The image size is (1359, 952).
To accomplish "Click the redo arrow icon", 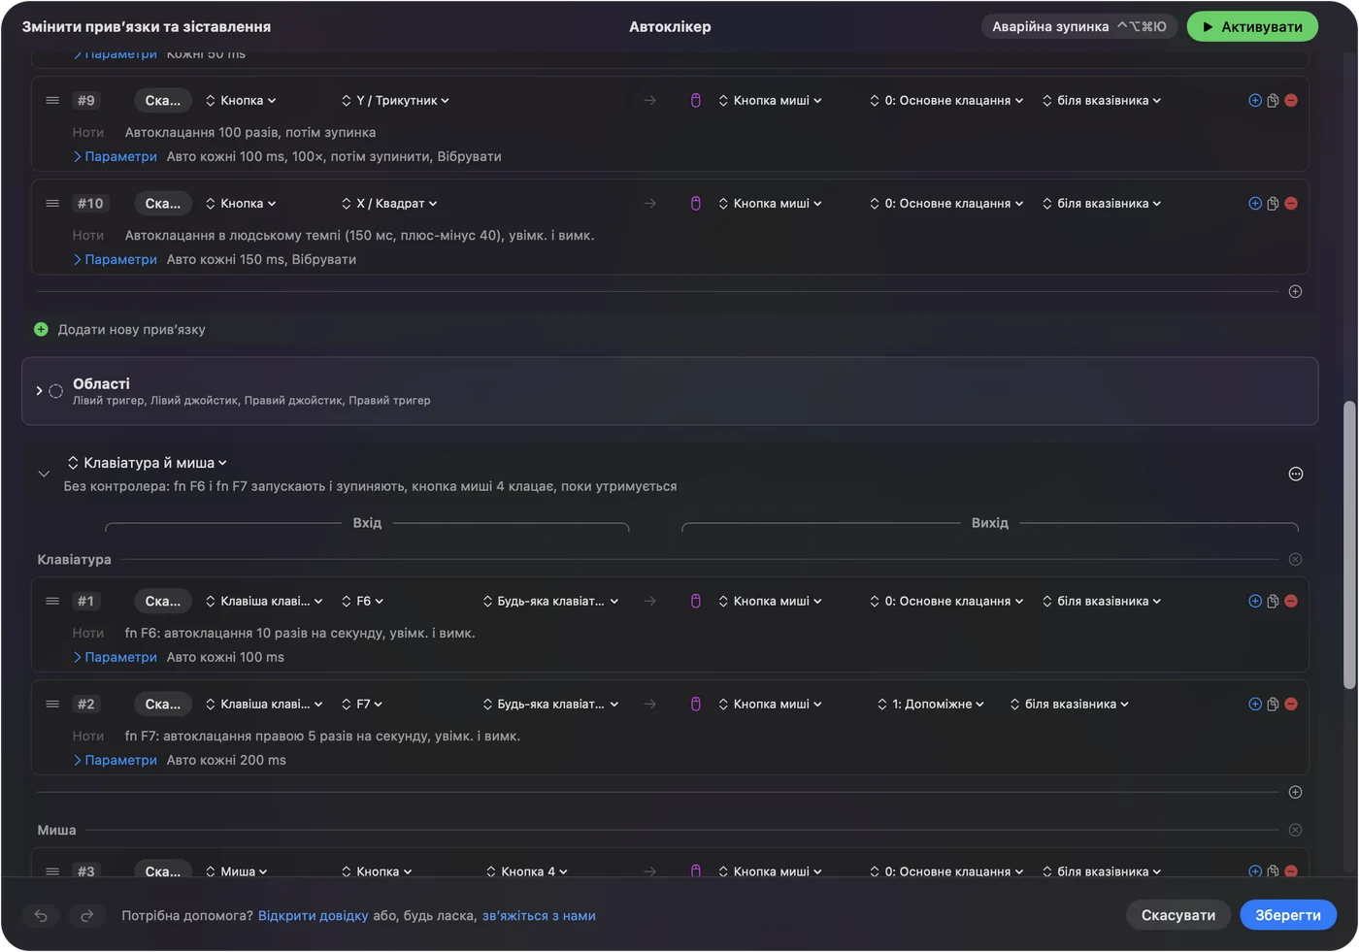I will (86, 915).
